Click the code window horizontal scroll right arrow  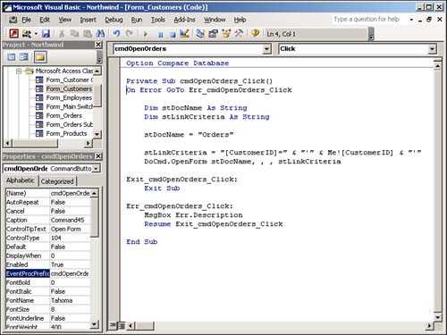[429, 325]
